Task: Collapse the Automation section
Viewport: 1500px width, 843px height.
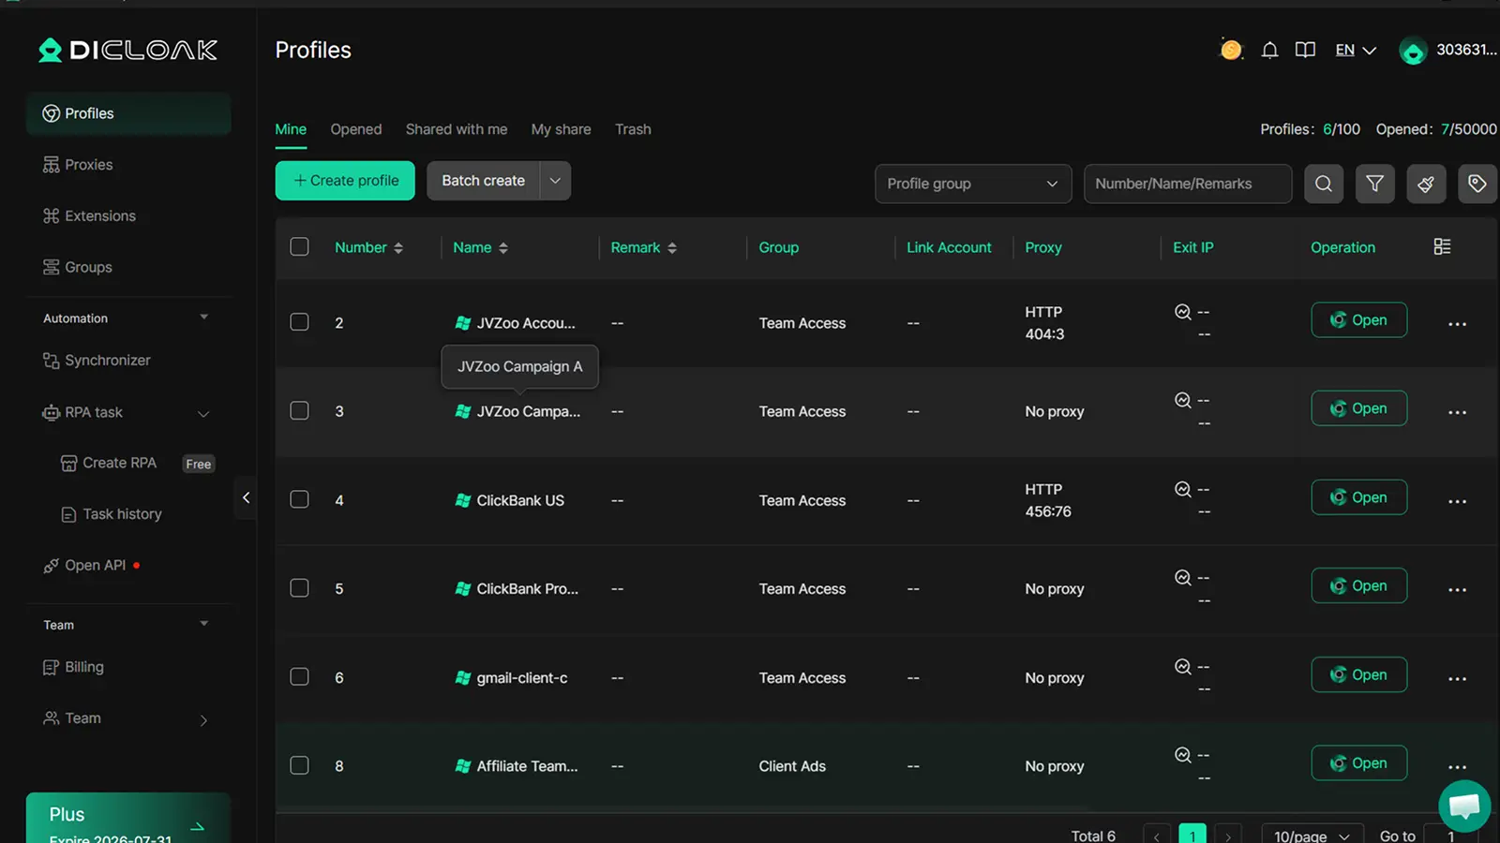Action: click(x=203, y=318)
